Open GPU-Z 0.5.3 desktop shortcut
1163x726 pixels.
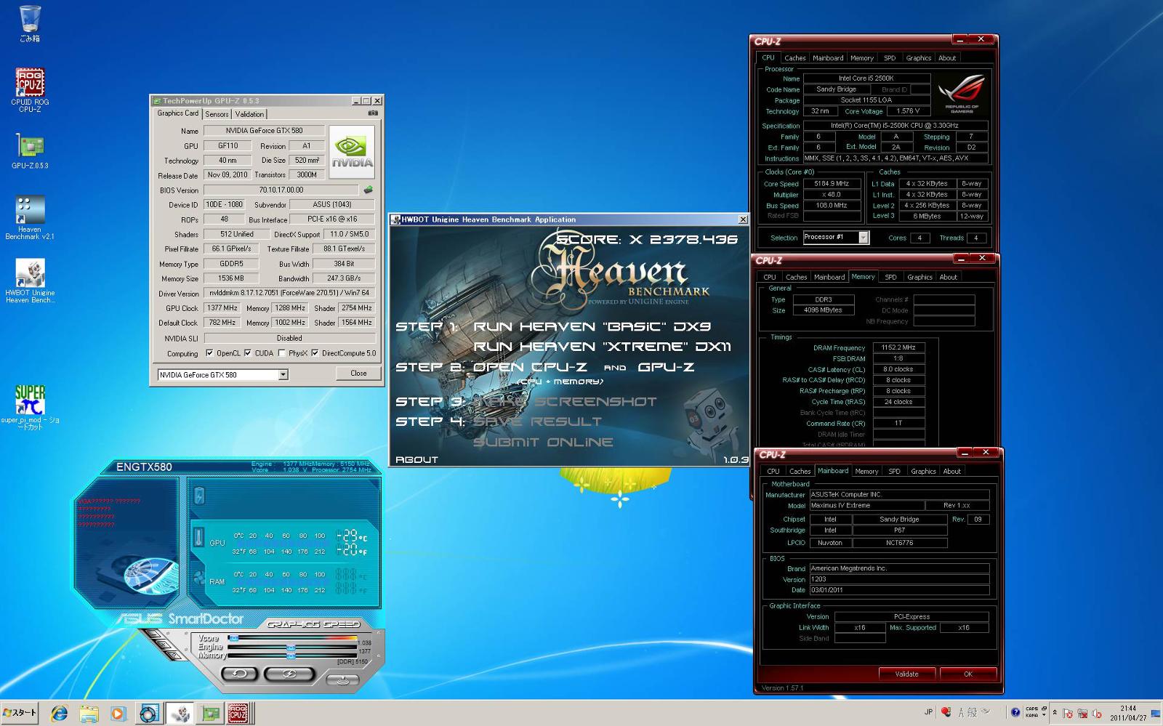coord(30,151)
